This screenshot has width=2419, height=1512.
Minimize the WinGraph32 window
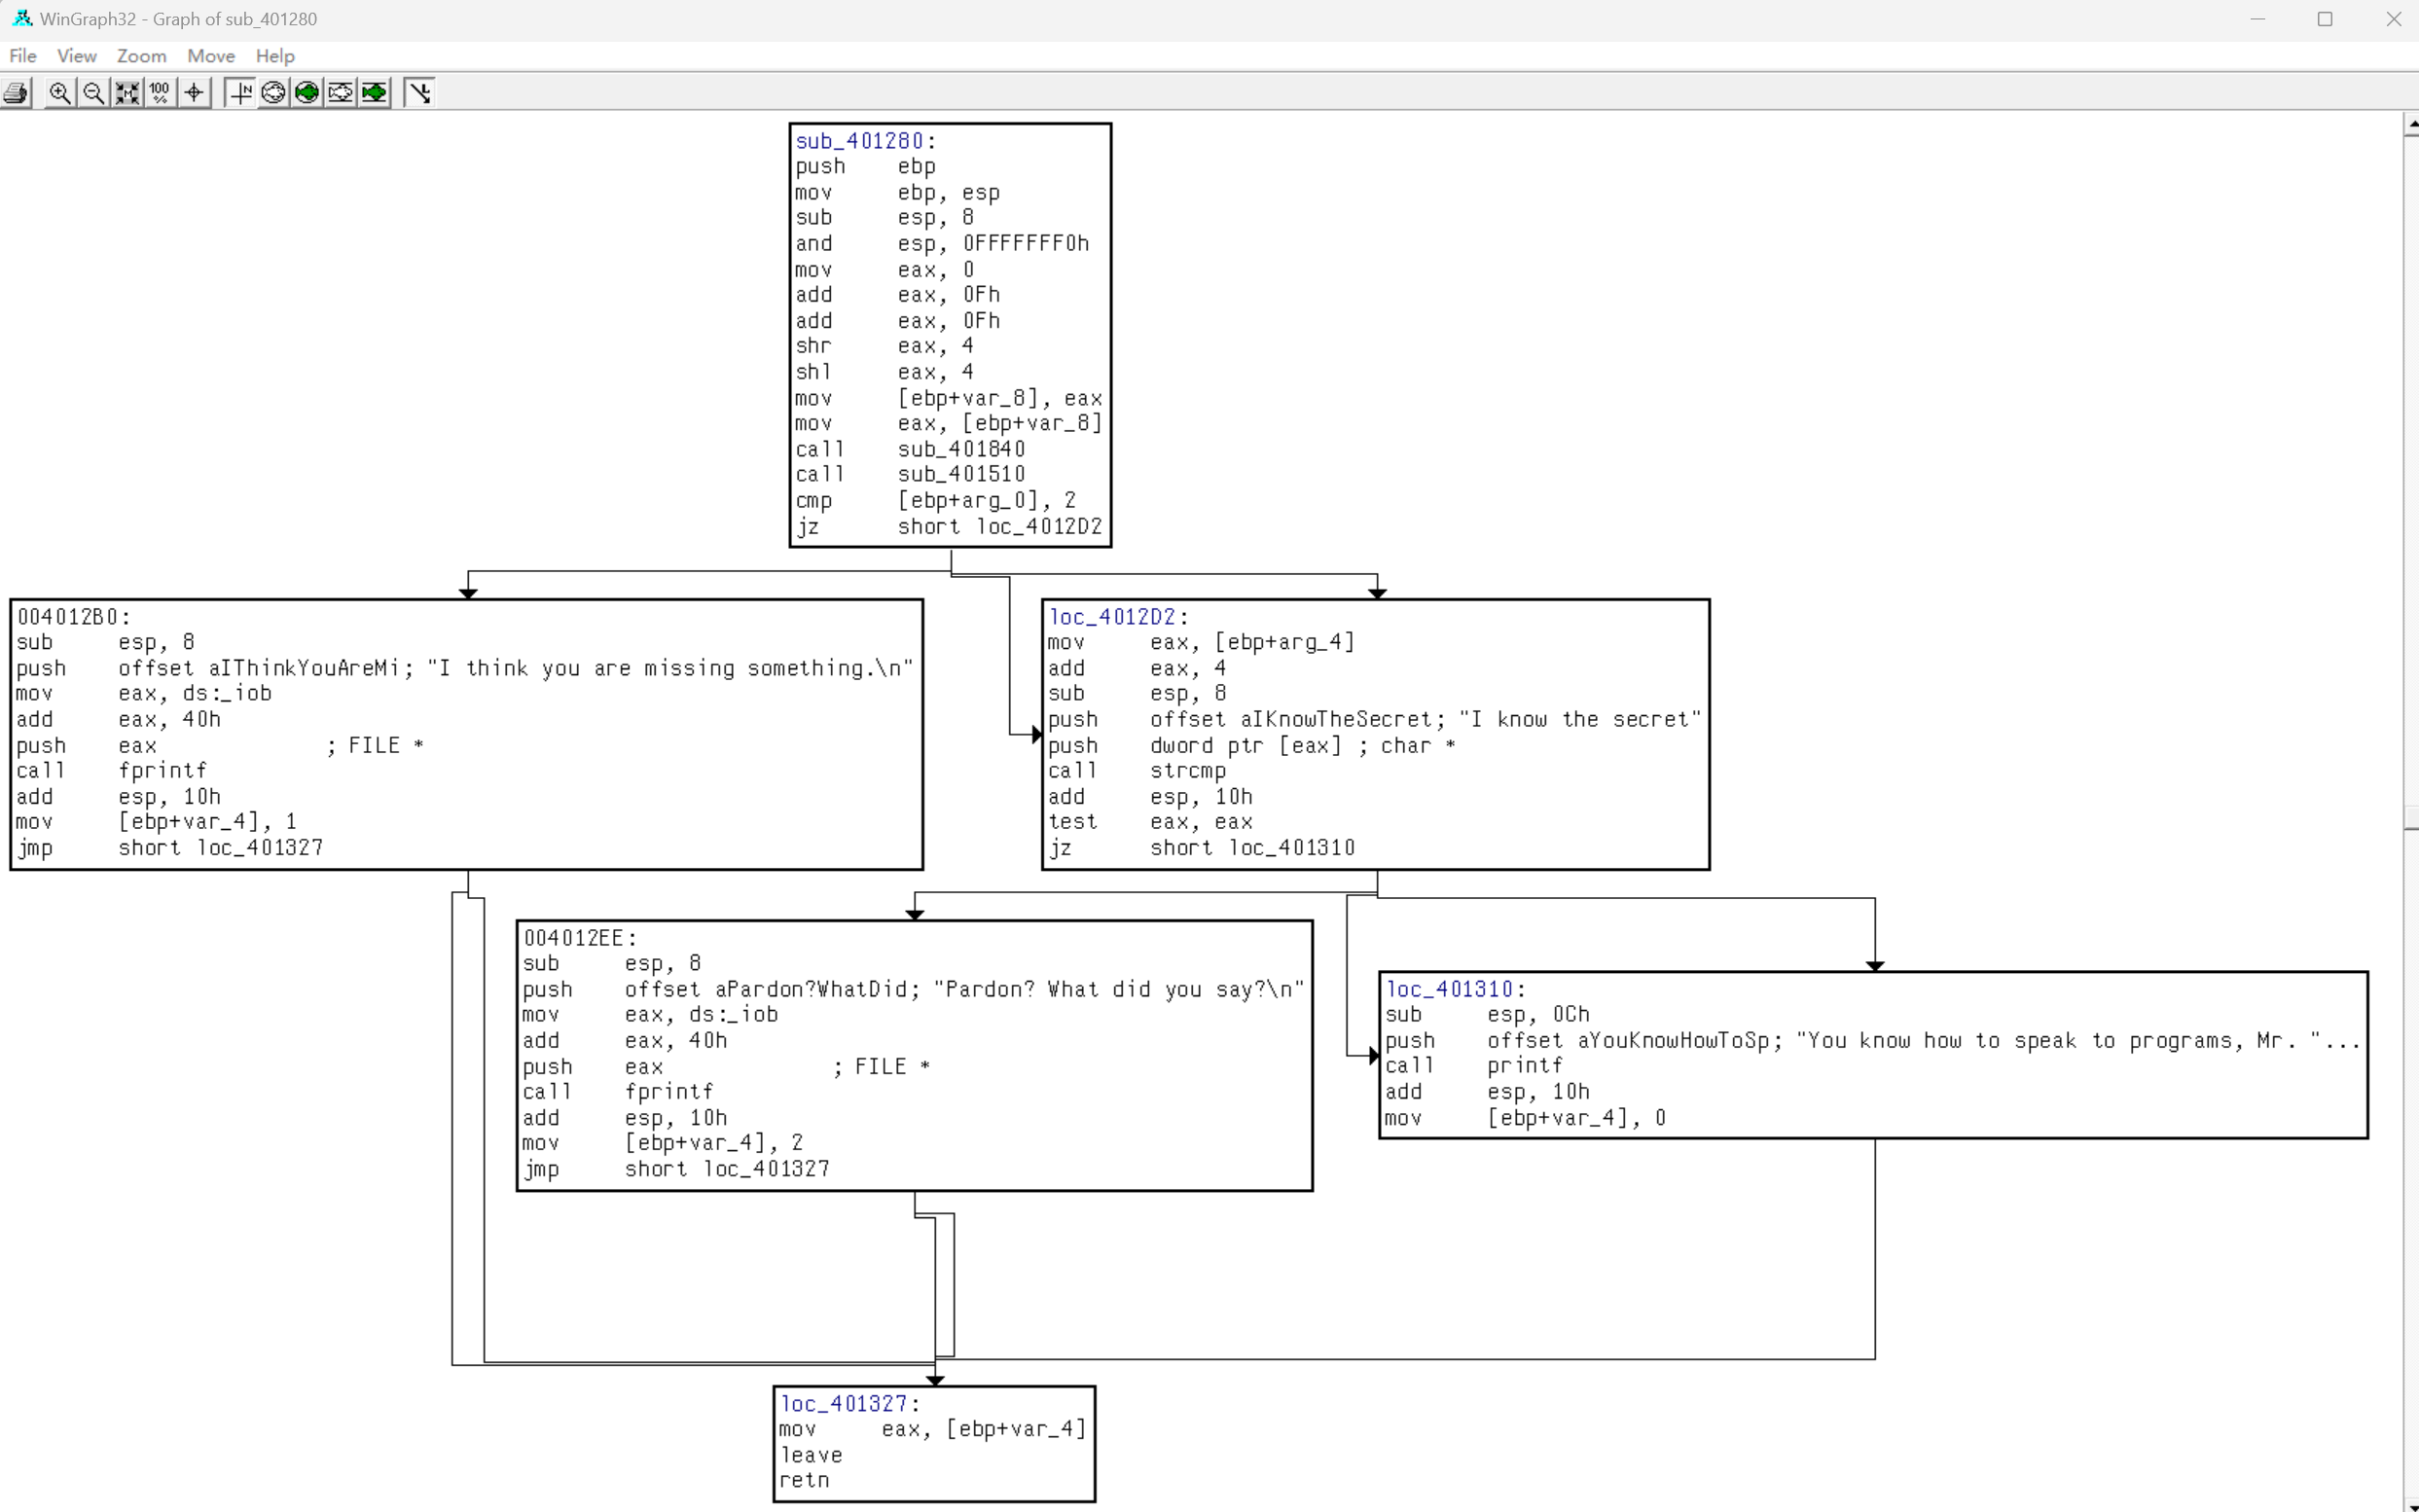(2257, 19)
